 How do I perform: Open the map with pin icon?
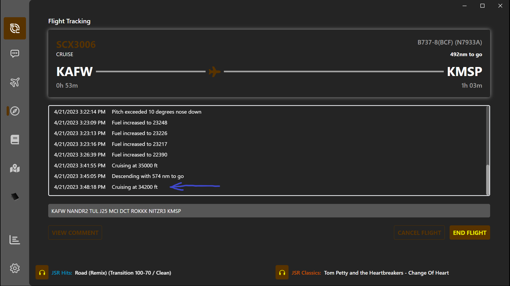point(15,168)
